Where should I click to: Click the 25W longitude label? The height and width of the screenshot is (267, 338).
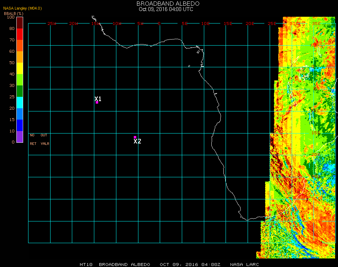click(x=52, y=23)
